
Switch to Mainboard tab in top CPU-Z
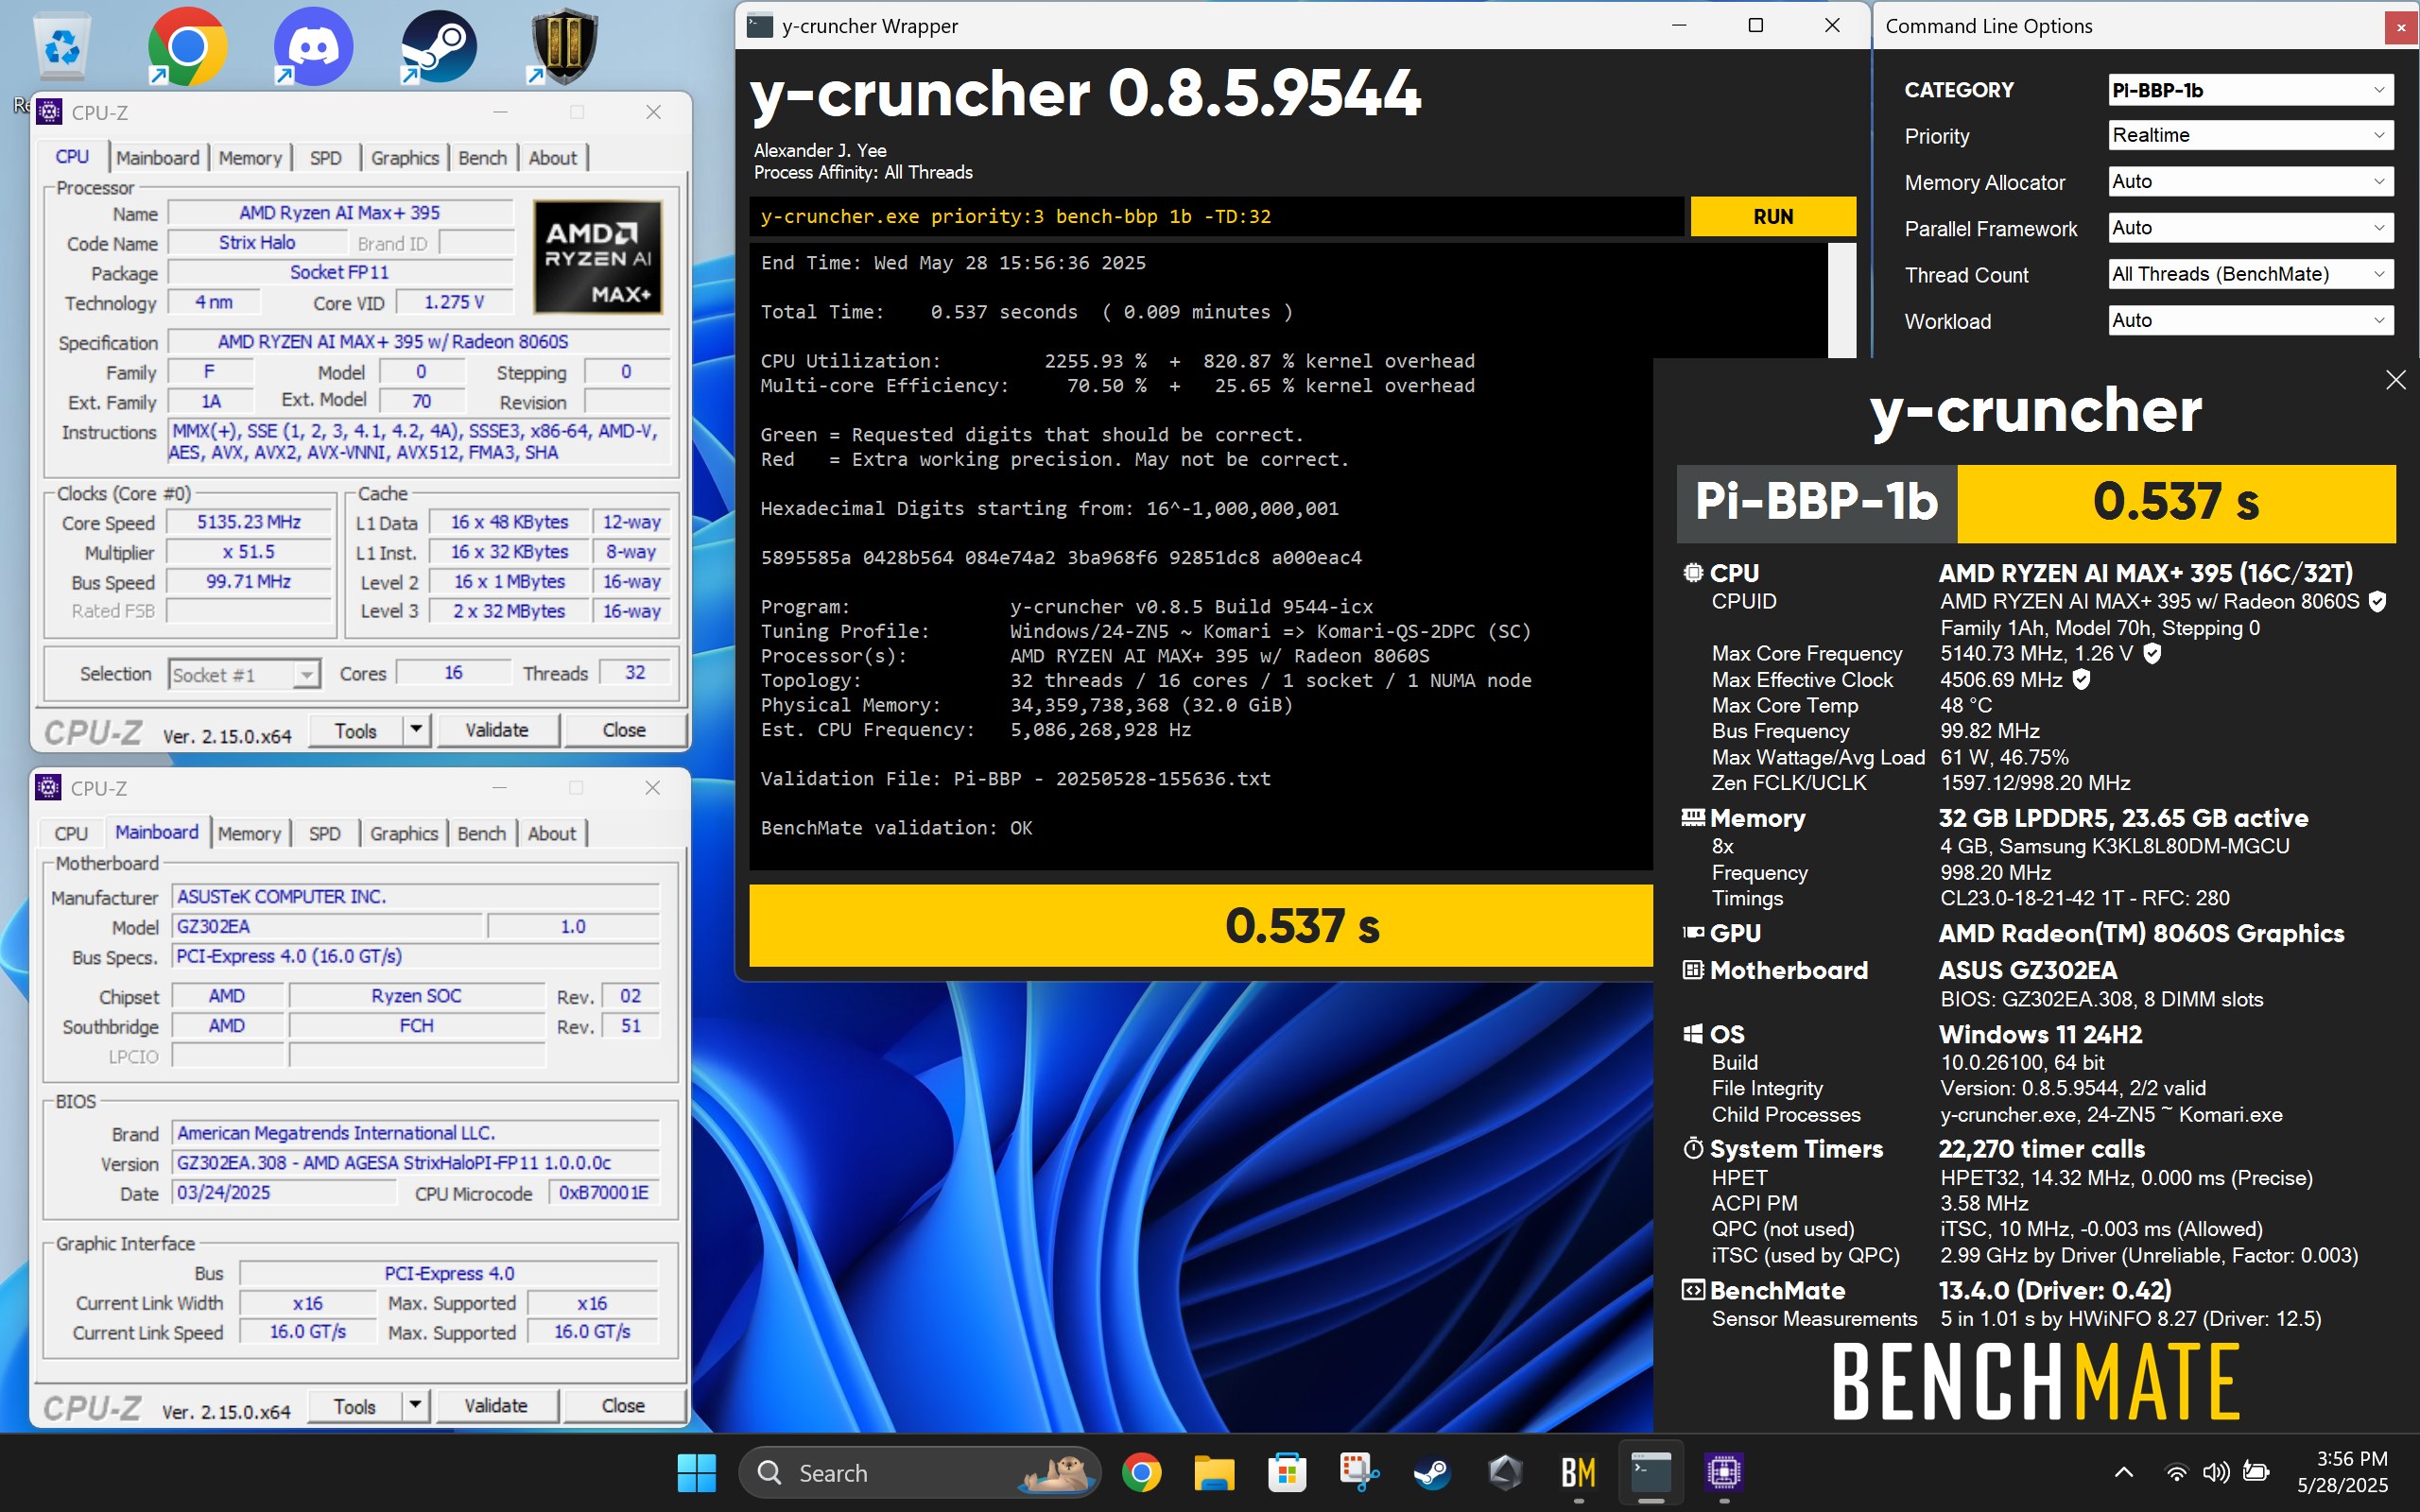(157, 158)
